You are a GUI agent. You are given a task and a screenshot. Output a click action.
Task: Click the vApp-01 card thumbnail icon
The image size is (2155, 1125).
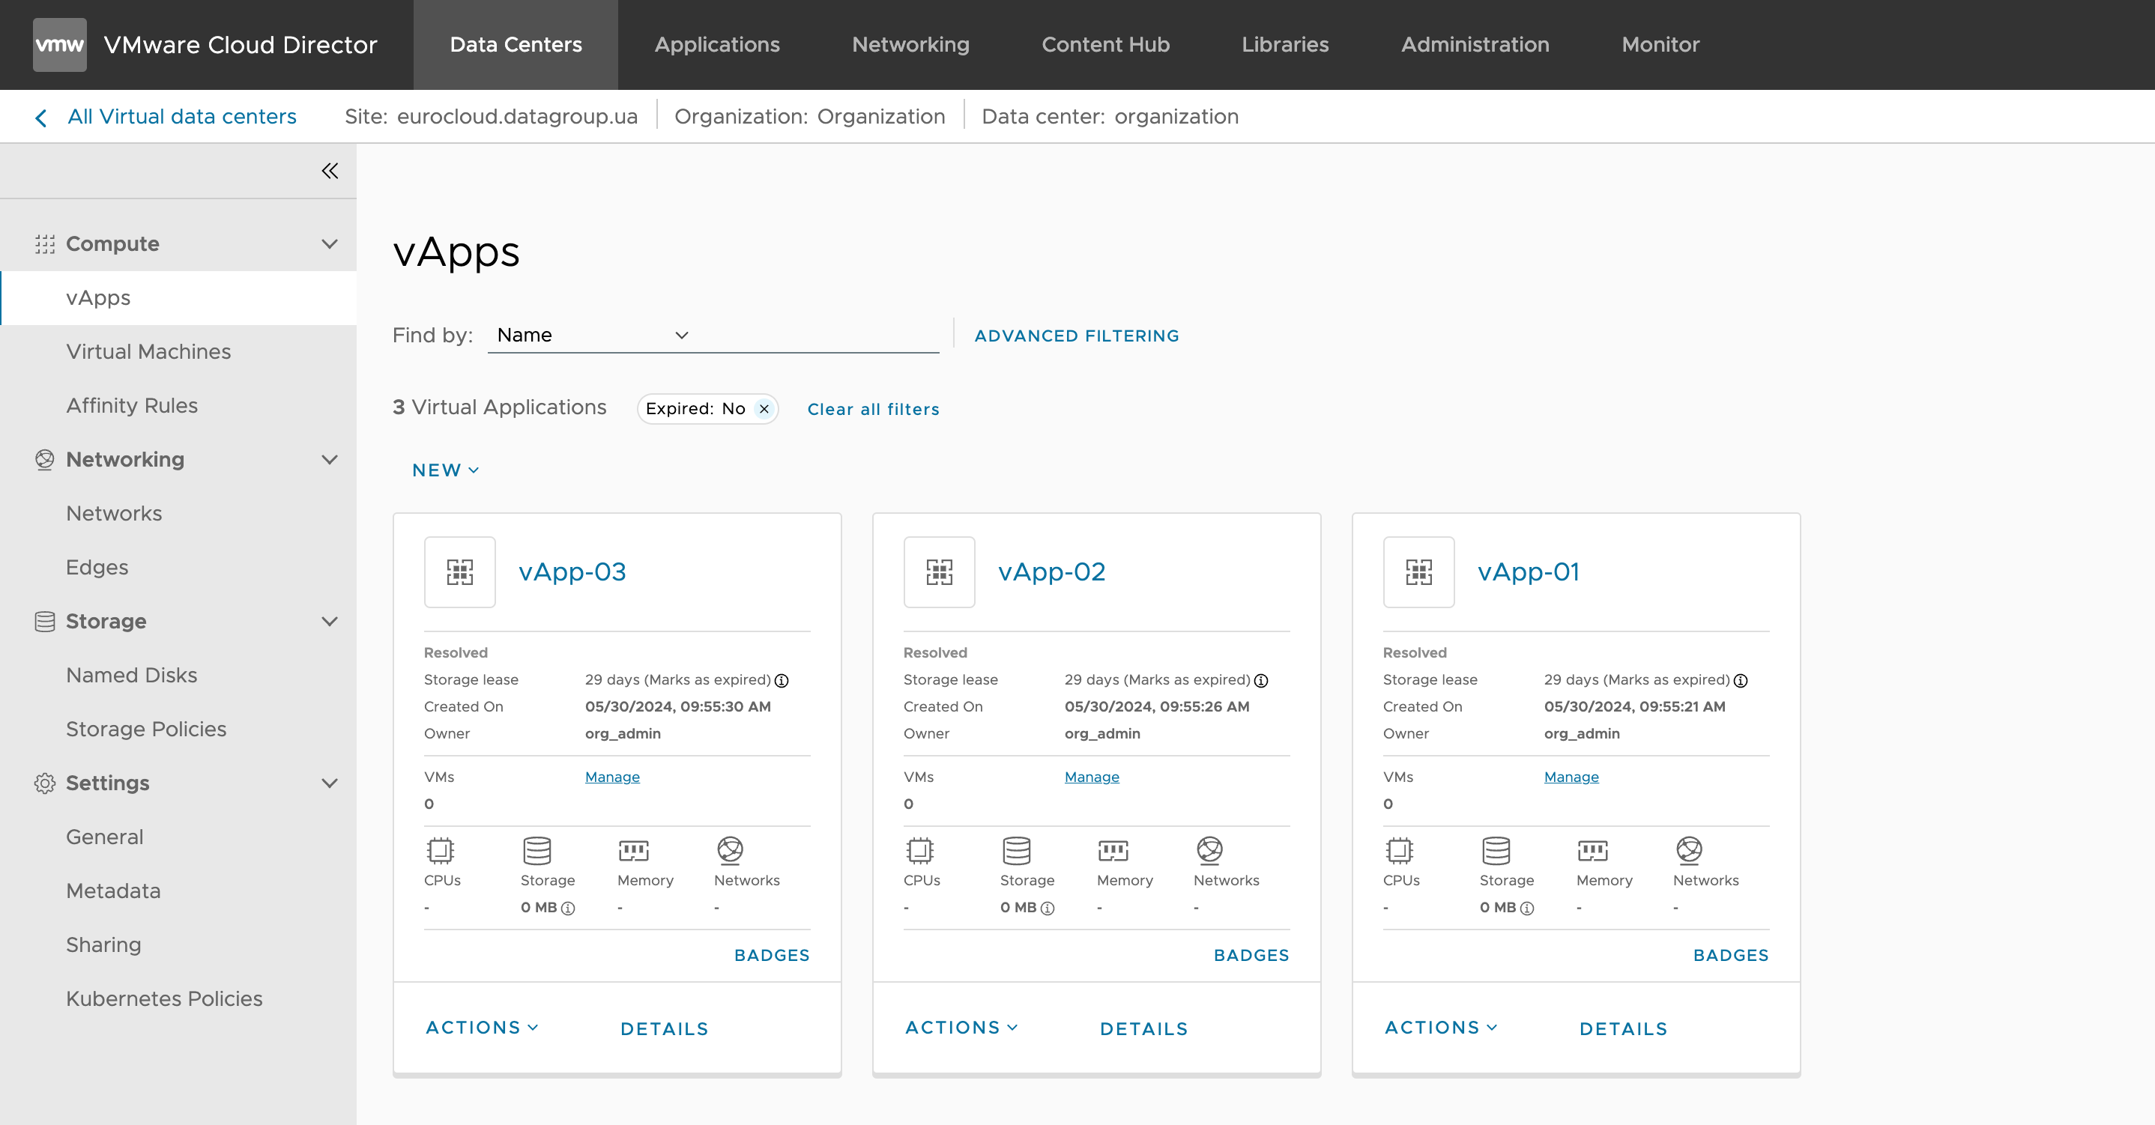coord(1419,572)
